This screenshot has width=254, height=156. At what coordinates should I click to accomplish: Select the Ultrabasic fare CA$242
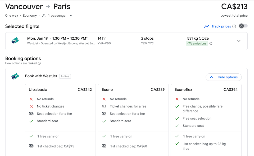click(x=60, y=90)
